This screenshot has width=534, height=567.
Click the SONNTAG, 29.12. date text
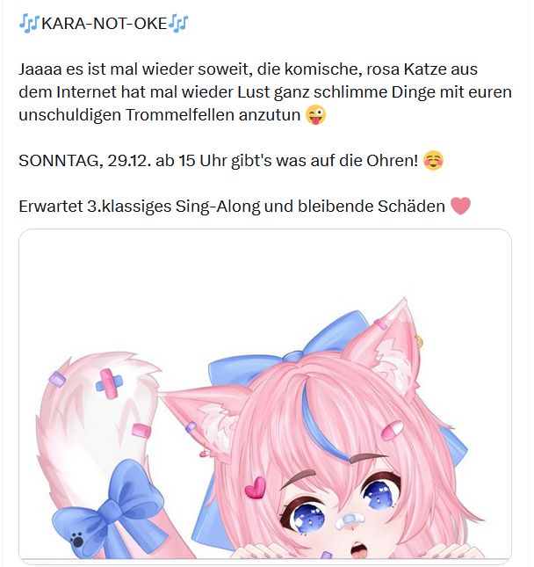pyautogui.click(x=85, y=161)
